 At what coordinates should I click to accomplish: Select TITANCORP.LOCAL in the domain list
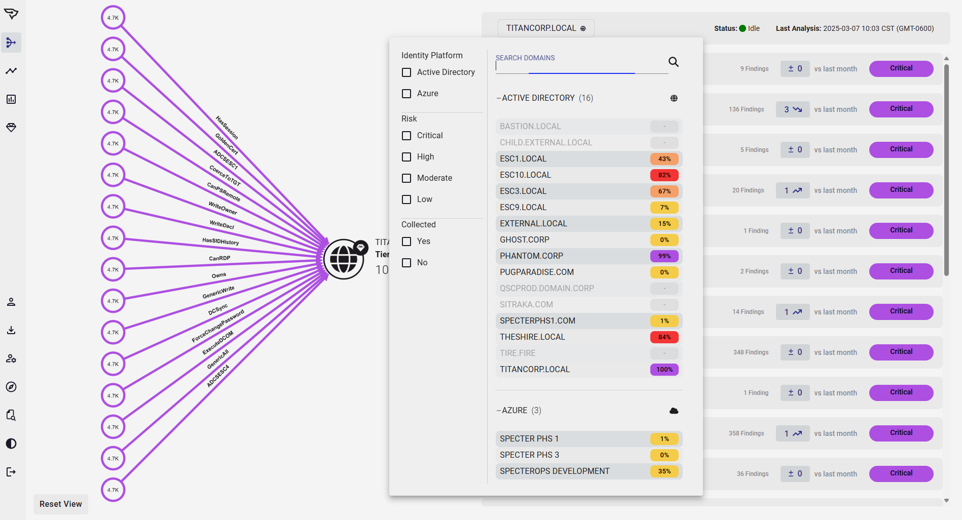(x=589, y=370)
